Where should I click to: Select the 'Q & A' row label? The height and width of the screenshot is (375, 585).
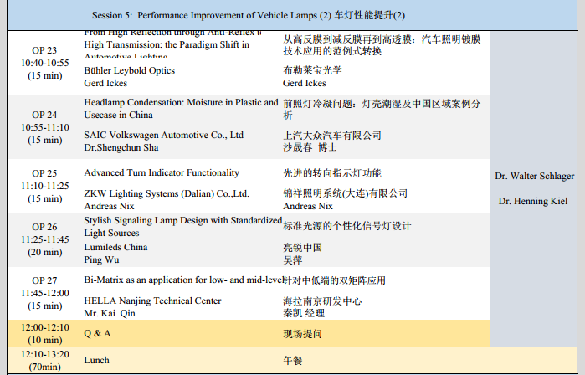(x=97, y=333)
